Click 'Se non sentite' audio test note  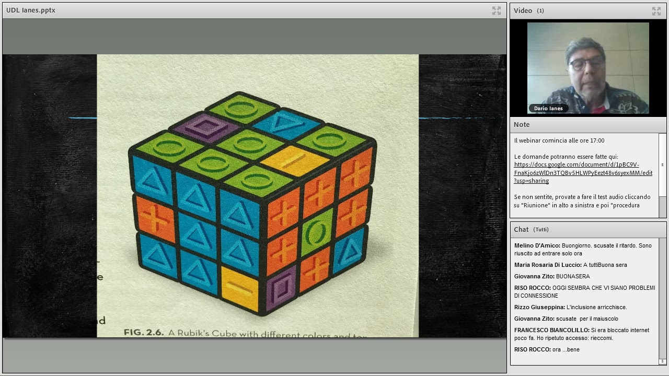point(582,201)
